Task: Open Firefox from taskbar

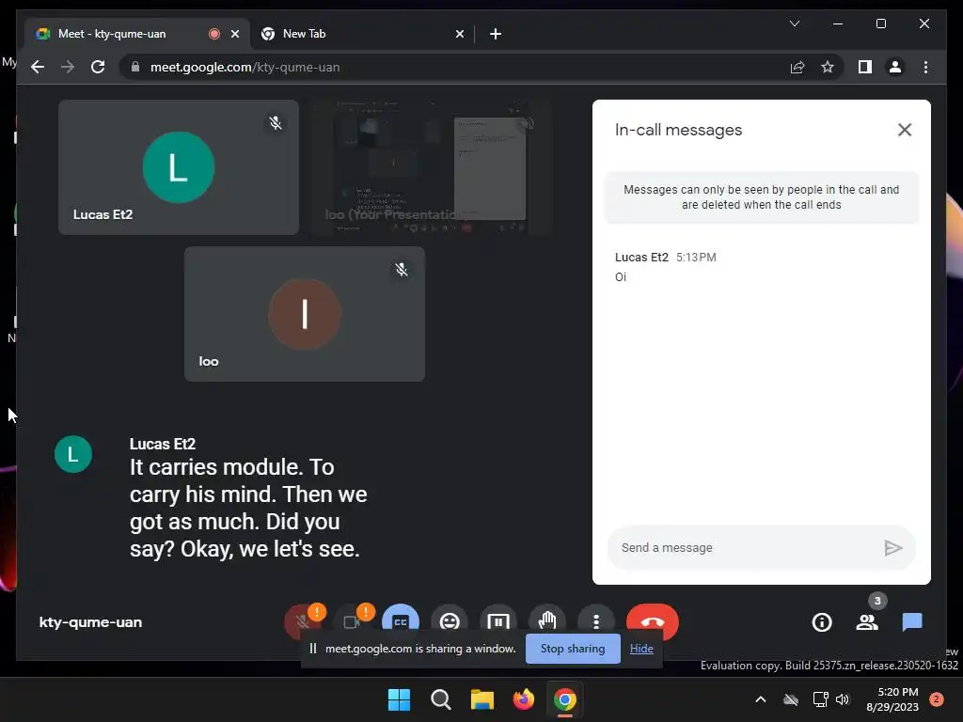Action: [x=523, y=699]
